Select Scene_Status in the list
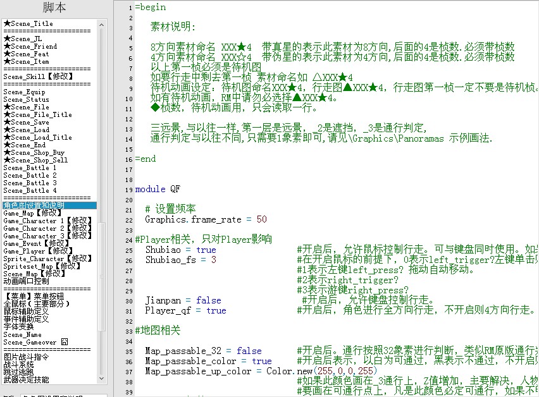This screenshot has height=397, width=539. 26,99
